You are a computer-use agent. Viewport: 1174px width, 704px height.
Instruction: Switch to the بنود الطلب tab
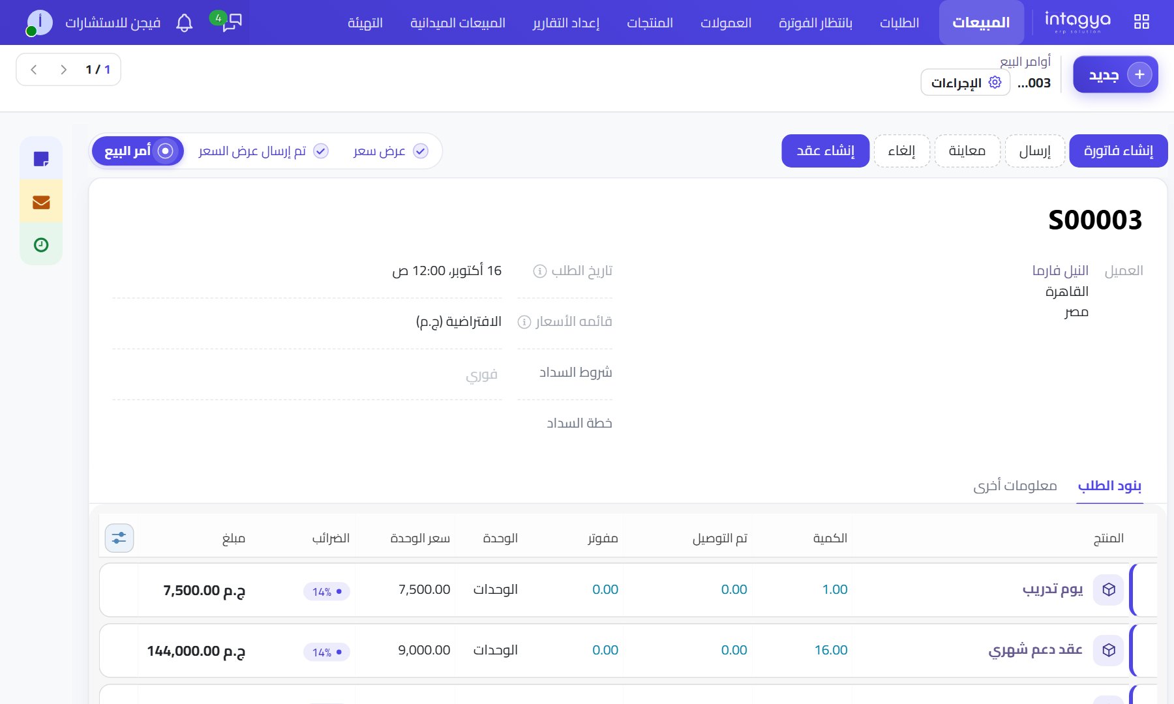[1109, 486]
